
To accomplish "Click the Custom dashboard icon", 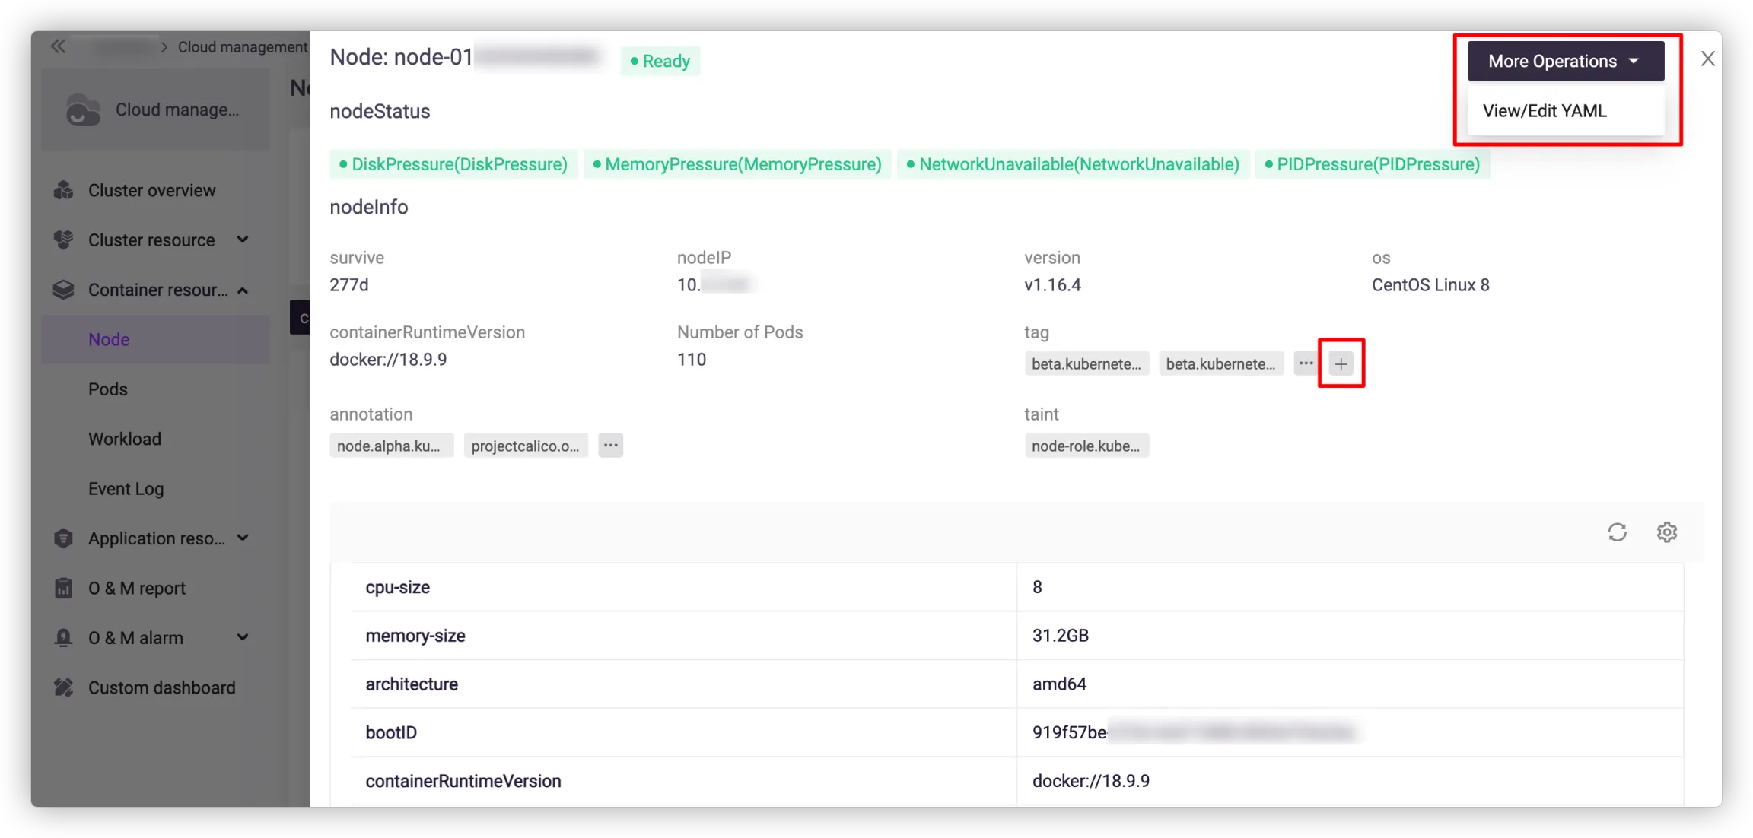I will pos(64,687).
